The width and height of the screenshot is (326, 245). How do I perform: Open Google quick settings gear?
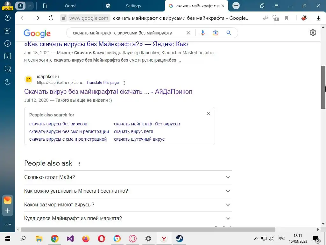pyautogui.click(x=313, y=33)
